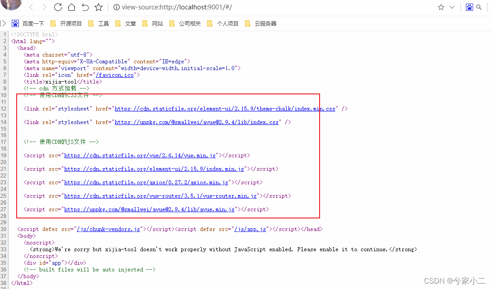Screen dimensions: 492x289
Task: Click the meta charset="utf-8" line
Action: (x=58, y=55)
